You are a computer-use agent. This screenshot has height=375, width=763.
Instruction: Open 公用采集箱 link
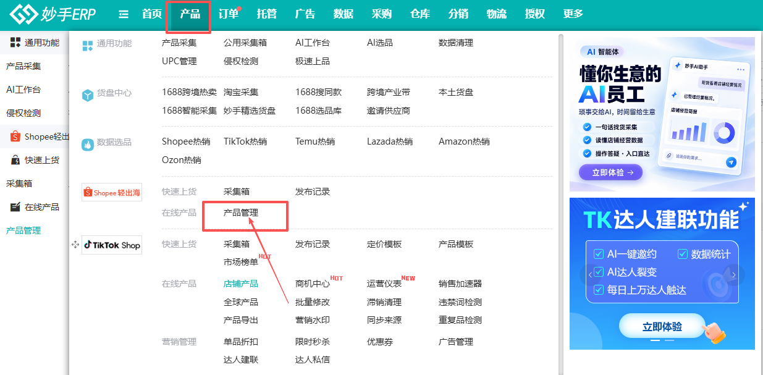click(245, 43)
